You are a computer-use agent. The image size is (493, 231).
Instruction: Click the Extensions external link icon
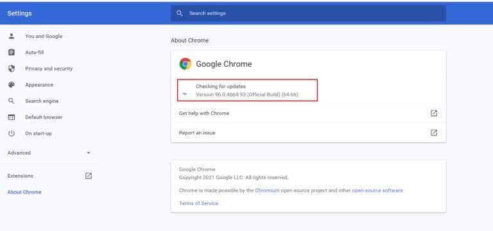pos(89,176)
